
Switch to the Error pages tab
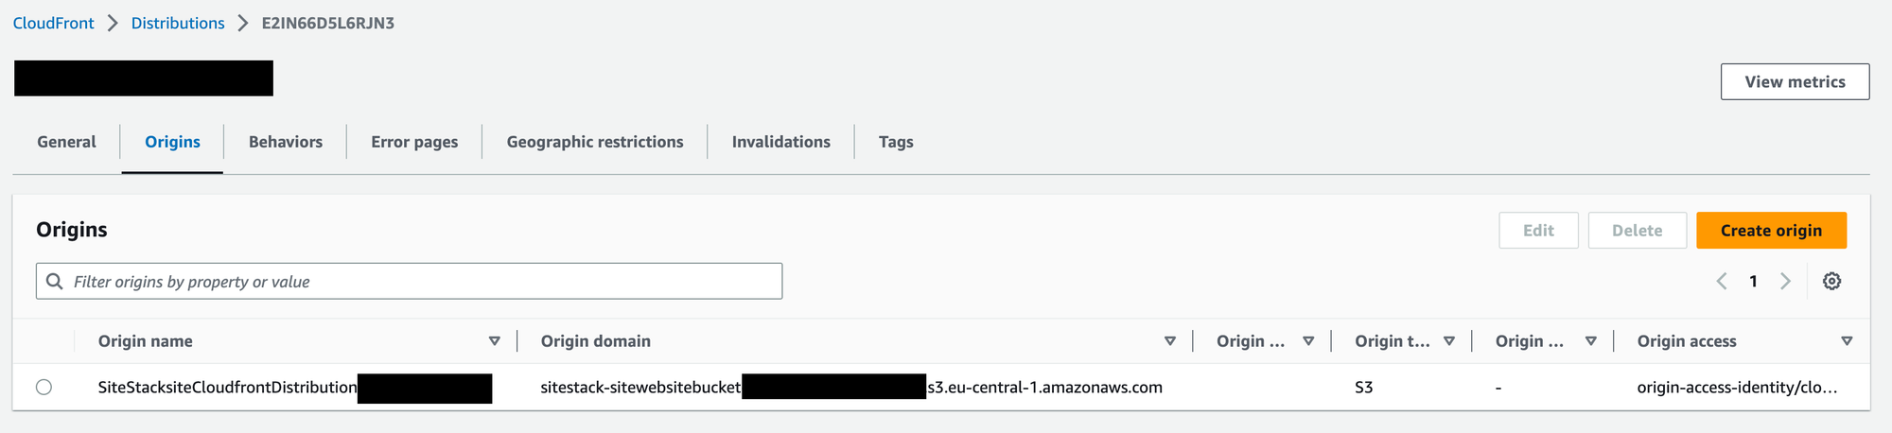413,142
